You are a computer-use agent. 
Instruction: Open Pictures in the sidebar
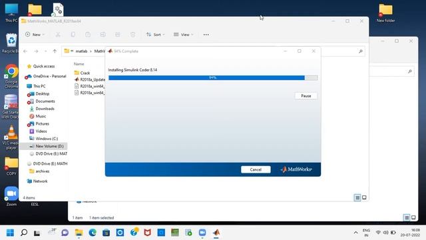click(42, 123)
